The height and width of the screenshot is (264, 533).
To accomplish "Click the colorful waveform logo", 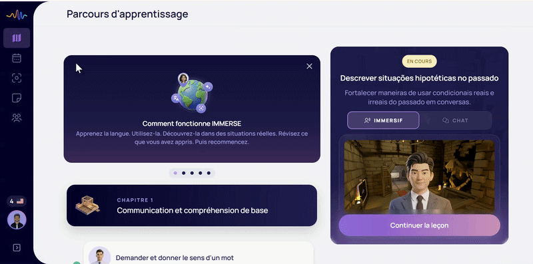I will click(17, 15).
